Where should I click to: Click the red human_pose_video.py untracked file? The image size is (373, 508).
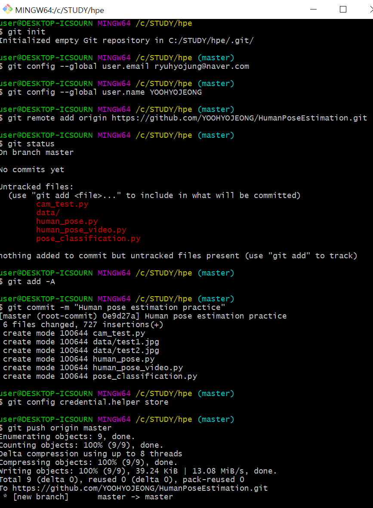81,230
